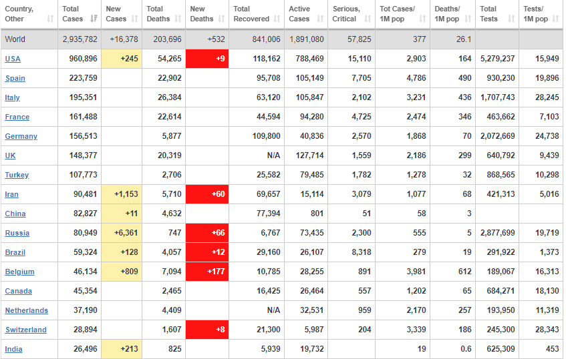Follow the Germany link in the table
Screen dimensions: 566x359
[x=21, y=136]
